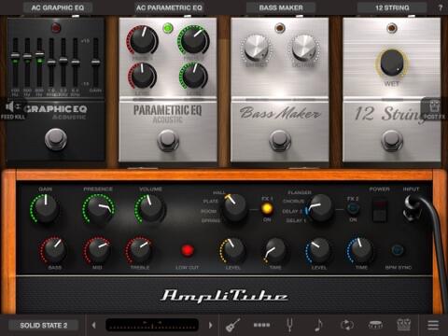Open the looper circular arrows icon
The height and width of the screenshot is (336, 448).
click(x=347, y=325)
